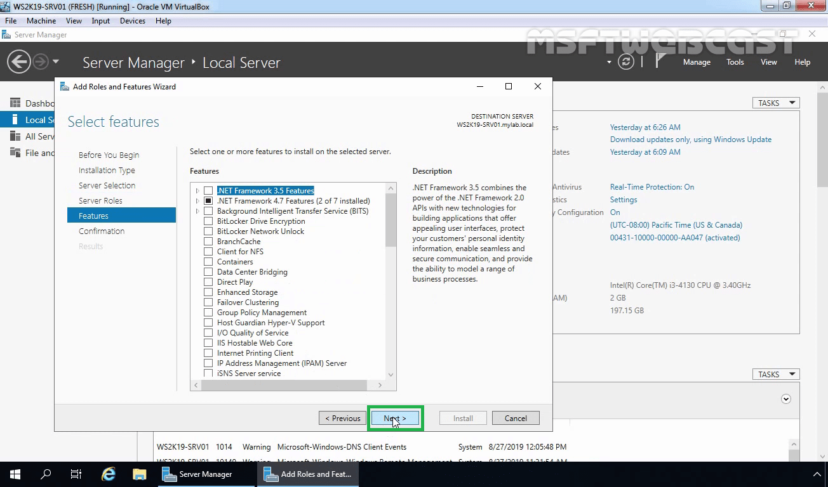Click the Next button in the wizard
The width and height of the screenshot is (828, 487).
pyautogui.click(x=395, y=418)
